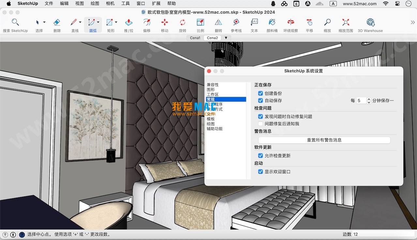Show hidden toolbar items via overflow chevron
Screen dimensions: 417x240
(x=412, y=22)
